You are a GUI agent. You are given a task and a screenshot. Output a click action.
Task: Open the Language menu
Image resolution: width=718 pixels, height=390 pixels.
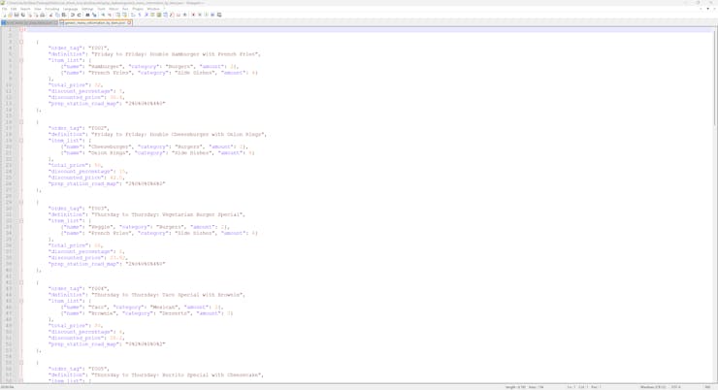click(70, 9)
